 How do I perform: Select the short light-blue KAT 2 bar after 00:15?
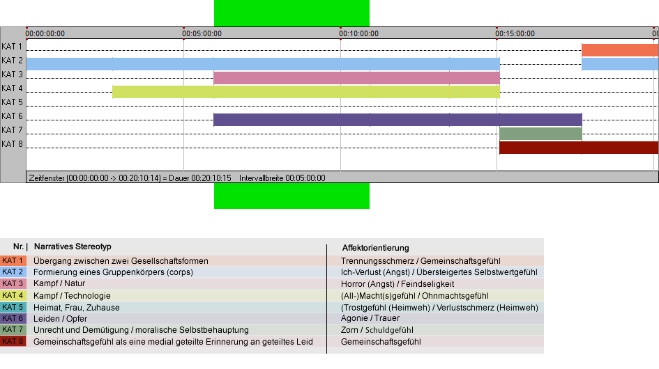pos(620,64)
